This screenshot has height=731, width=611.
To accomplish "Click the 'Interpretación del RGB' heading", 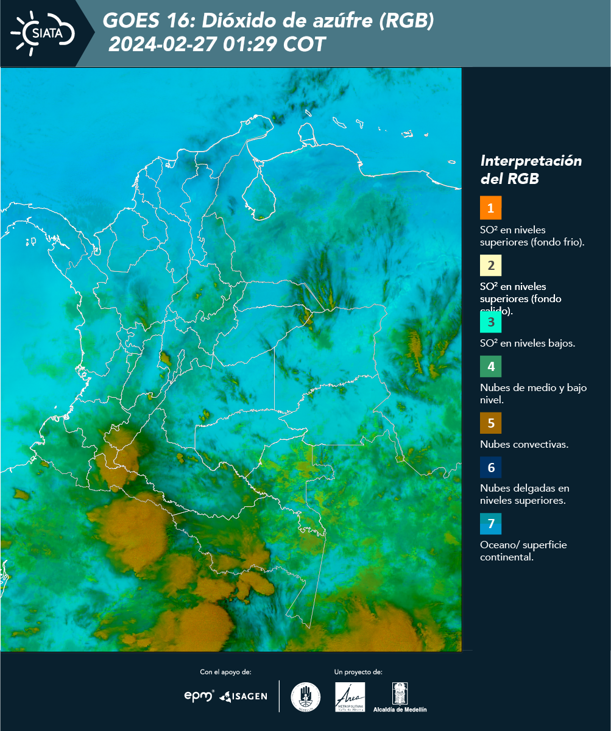I will (x=531, y=170).
